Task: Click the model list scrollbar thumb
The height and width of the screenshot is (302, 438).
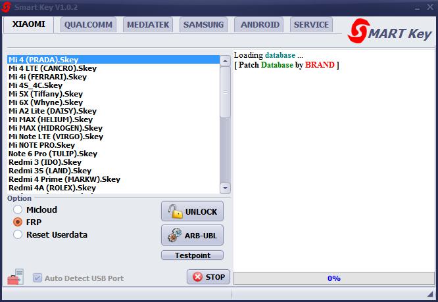Action: click(225, 92)
